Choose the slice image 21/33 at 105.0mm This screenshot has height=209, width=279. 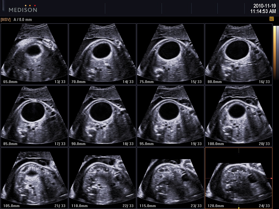(34, 178)
